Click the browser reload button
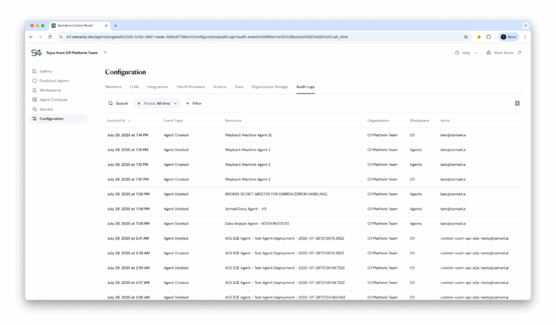Screen dimensions: 556x325 click(49, 37)
